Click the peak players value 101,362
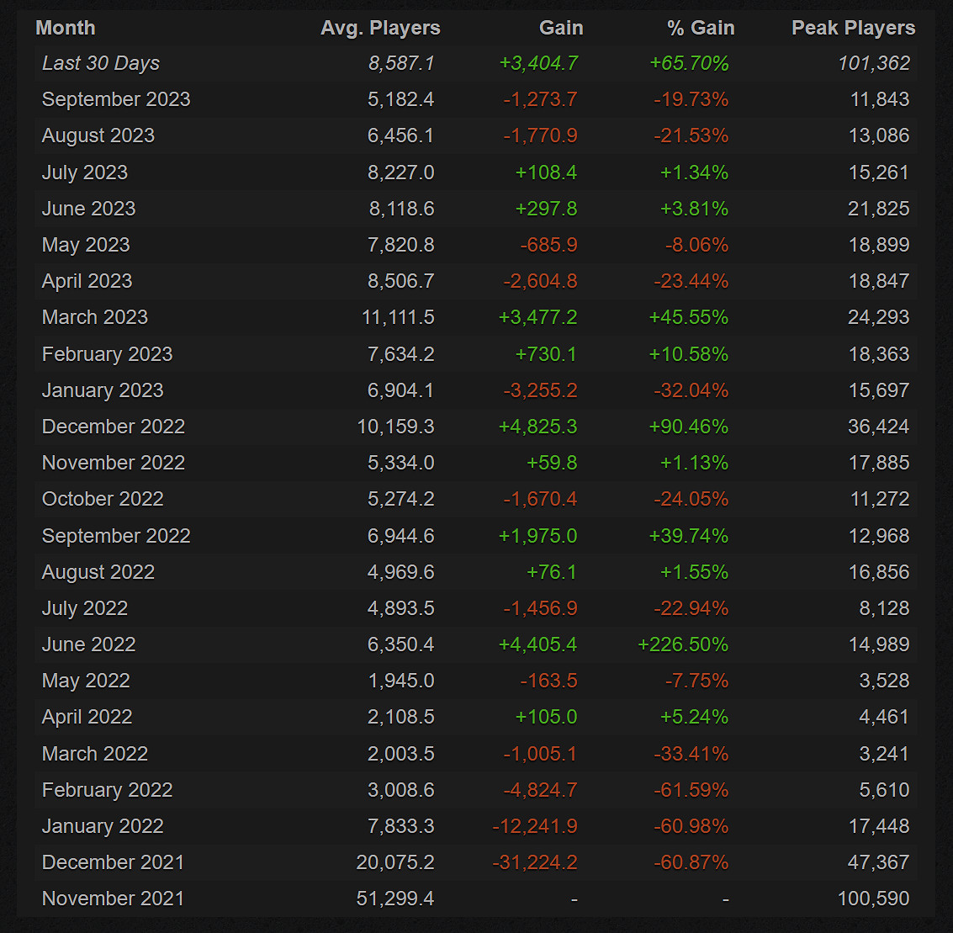 pyautogui.click(x=874, y=63)
